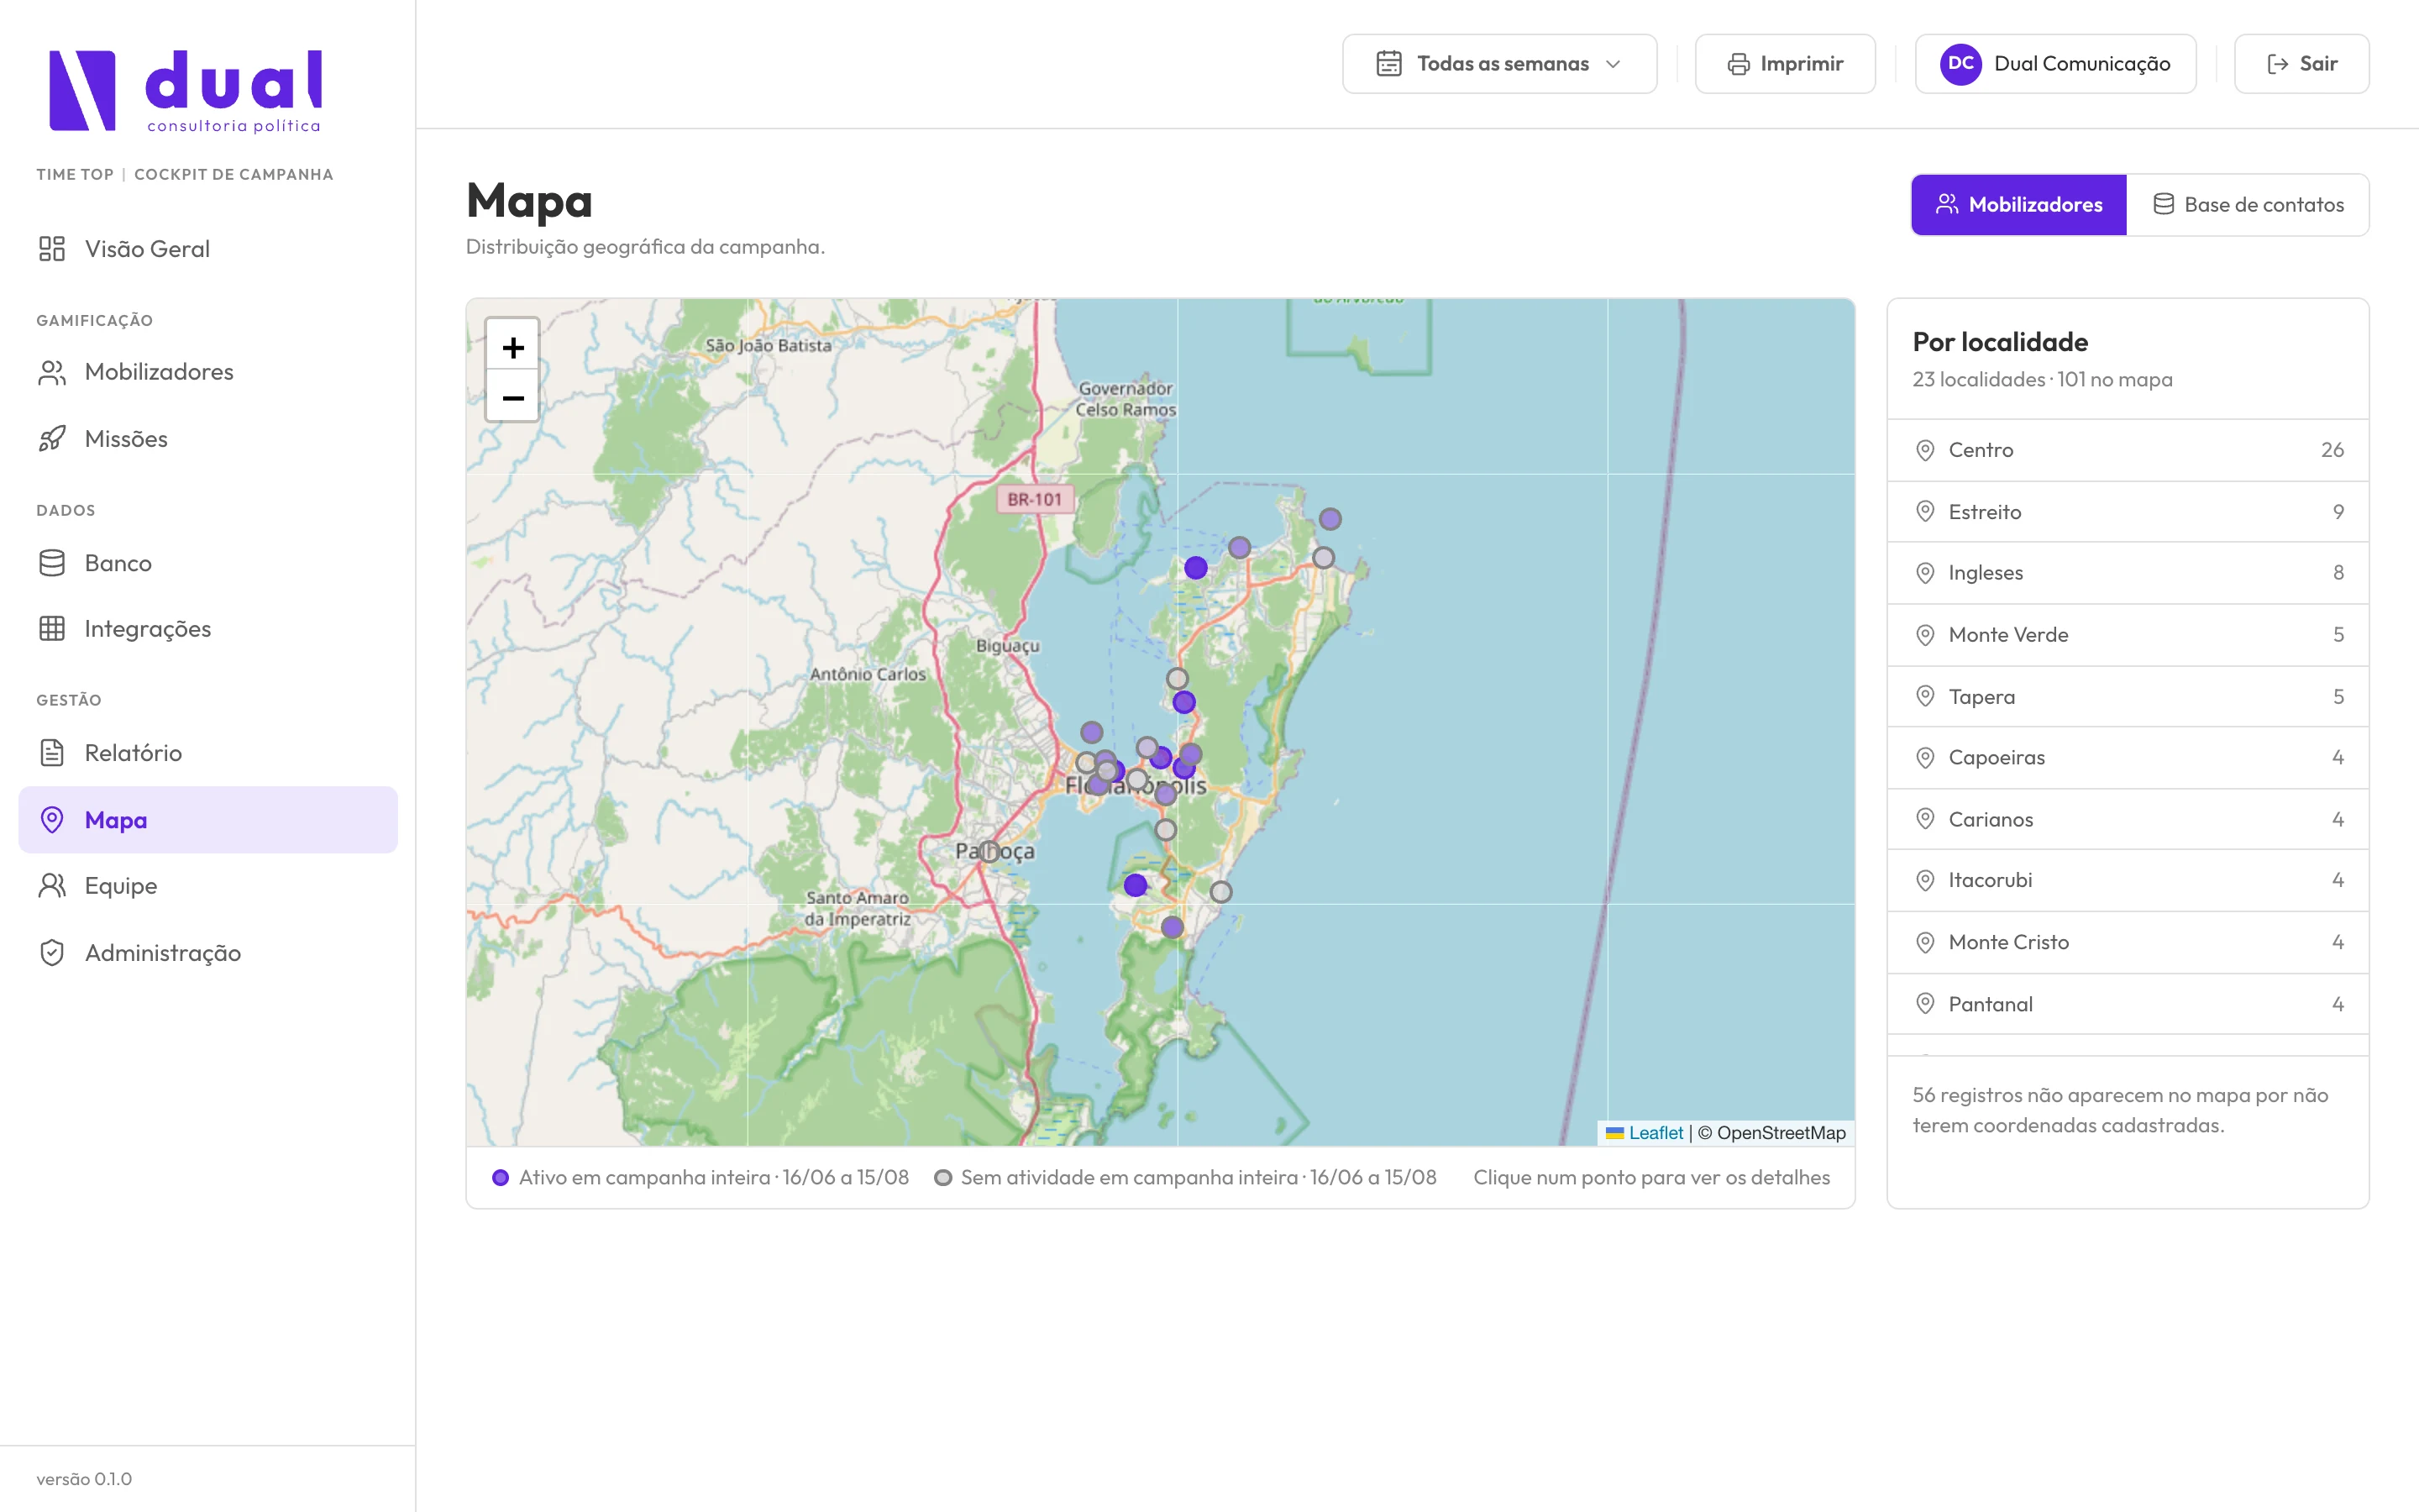Click the Banco database icon

coord(52,563)
